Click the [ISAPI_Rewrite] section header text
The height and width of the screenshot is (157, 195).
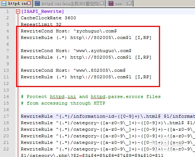click(43, 11)
